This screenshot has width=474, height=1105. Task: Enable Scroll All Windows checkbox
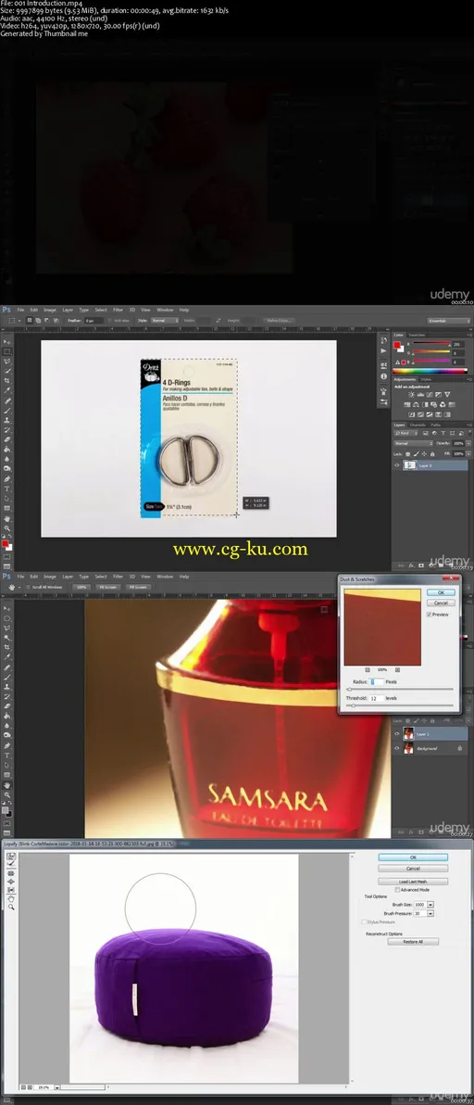pos(28,587)
